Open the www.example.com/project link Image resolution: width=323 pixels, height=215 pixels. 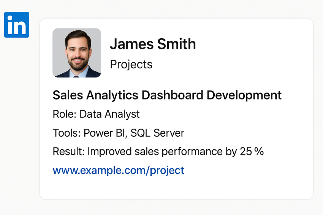tap(118, 170)
